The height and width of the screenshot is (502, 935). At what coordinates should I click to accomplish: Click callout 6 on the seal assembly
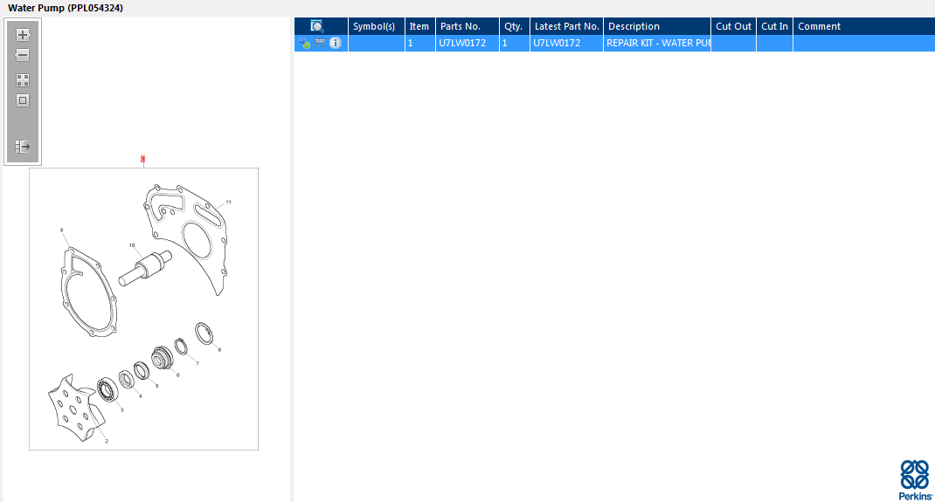coord(177,375)
